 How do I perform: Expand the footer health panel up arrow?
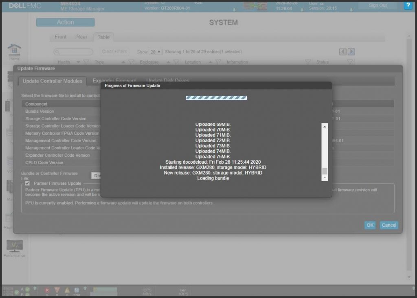(35, 288)
